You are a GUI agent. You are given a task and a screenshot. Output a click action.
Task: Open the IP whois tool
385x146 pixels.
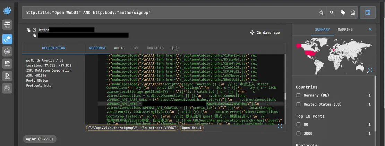[x=7, y=64]
